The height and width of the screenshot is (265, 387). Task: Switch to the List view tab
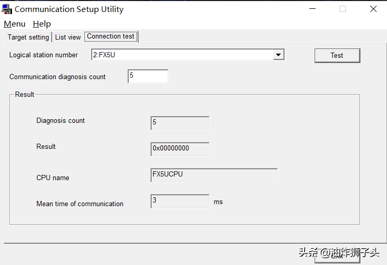(x=68, y=37)
